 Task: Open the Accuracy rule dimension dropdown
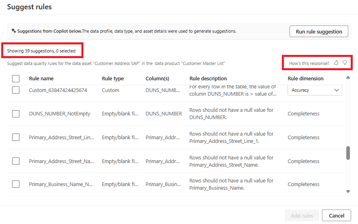click(315, 90)
